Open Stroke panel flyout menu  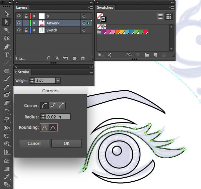click(91, 72)
